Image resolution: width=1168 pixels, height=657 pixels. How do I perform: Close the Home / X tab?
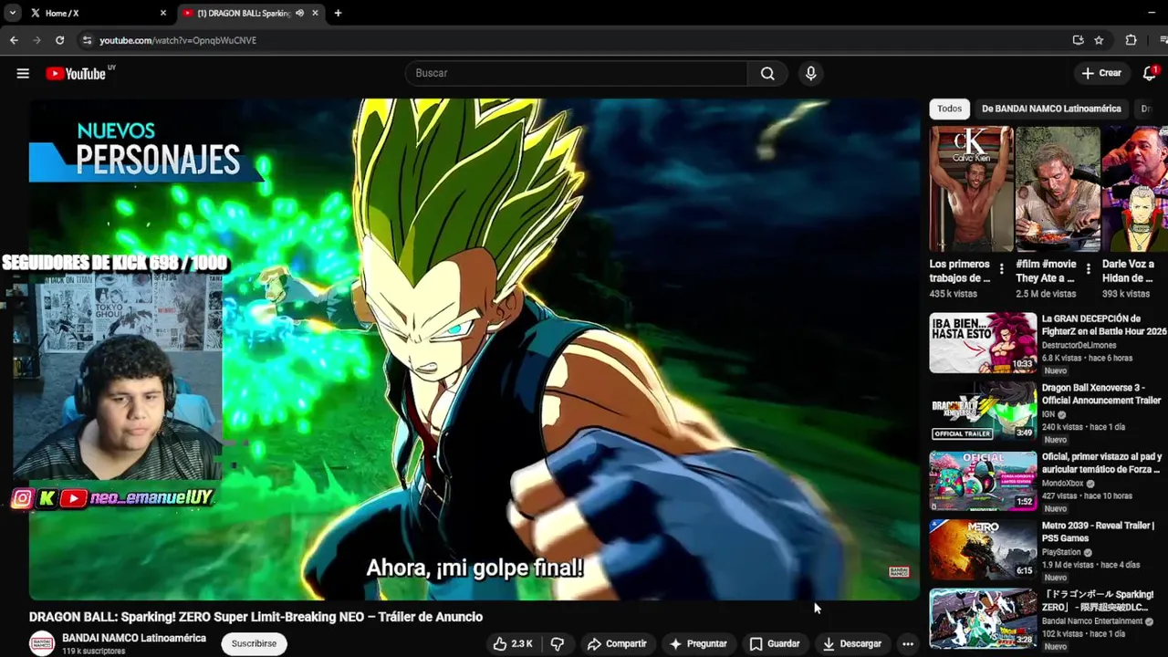coord(163,13)
